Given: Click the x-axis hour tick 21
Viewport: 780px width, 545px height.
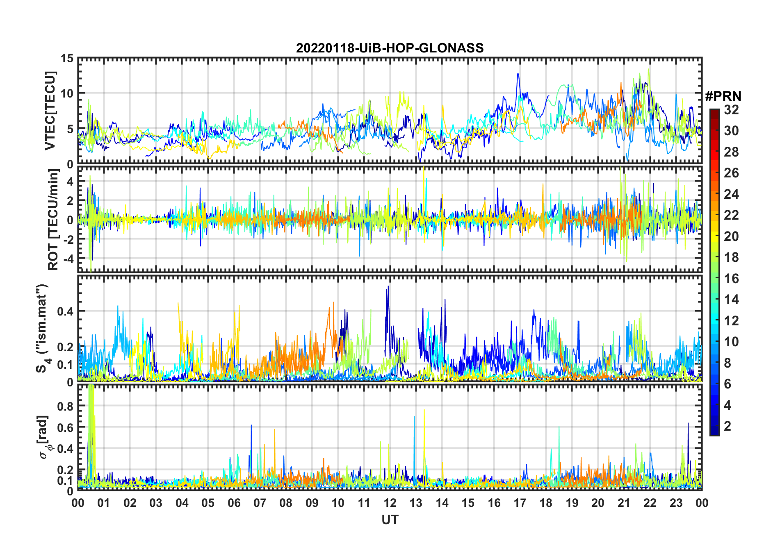Looking at the screenshot, I should coord(624,503).
